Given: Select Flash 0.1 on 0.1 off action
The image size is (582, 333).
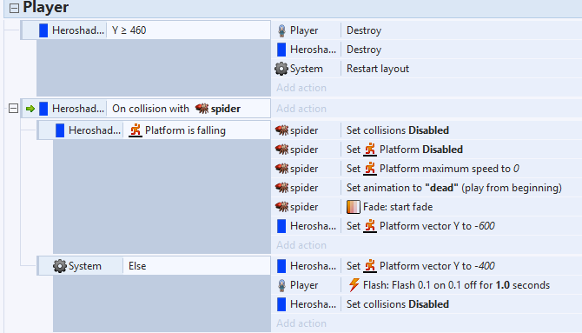Looking at the screenshot, I should click(x=427, y=285).
